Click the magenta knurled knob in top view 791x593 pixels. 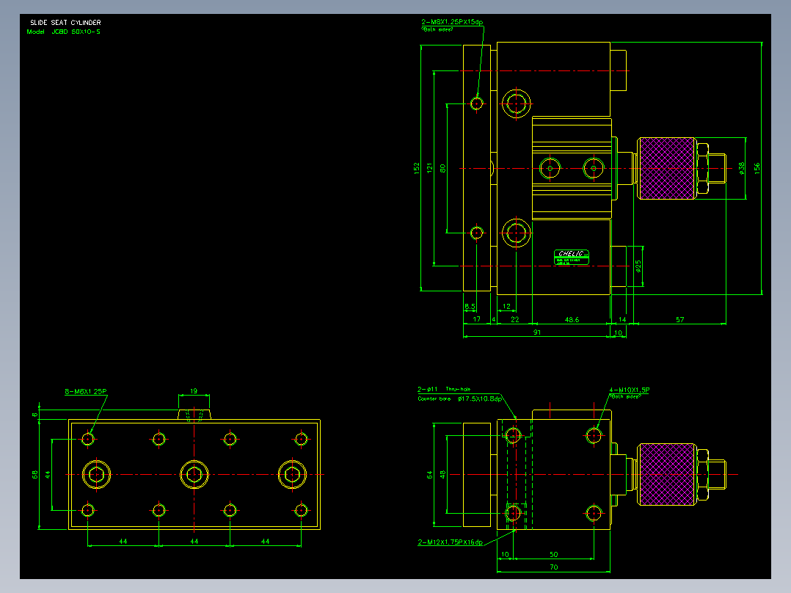(x=666, y=169)
